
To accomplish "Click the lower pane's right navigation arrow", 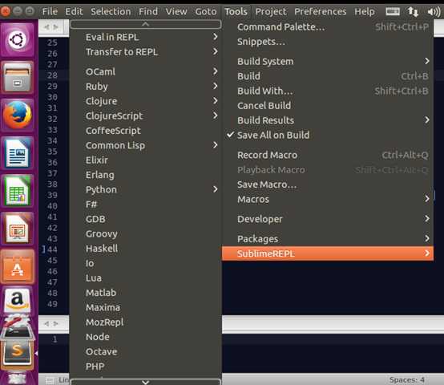I will 56,323.
